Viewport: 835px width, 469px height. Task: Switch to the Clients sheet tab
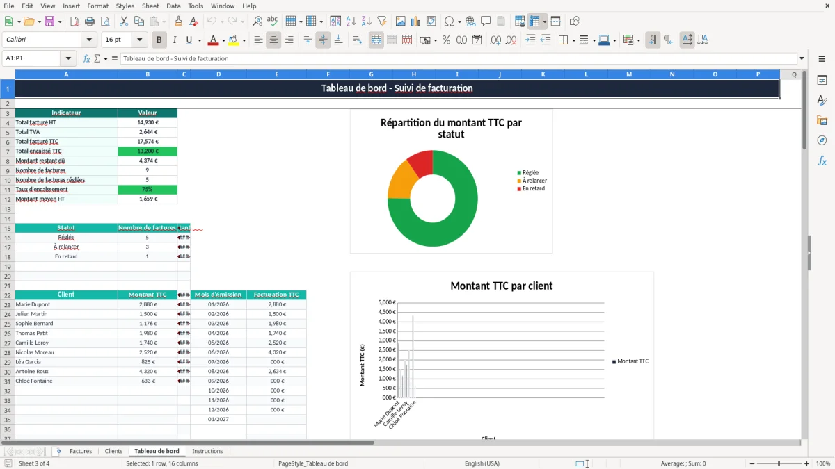point(113,451)
